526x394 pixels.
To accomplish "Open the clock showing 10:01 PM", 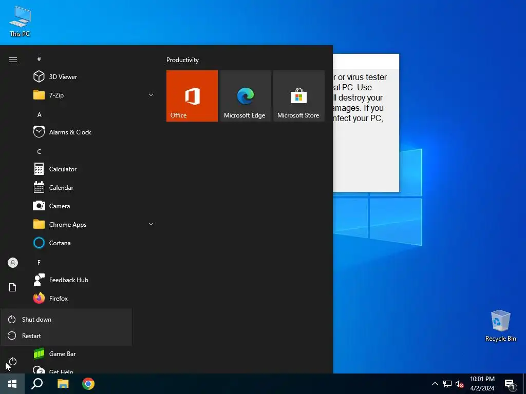I will tap(482, 384).
